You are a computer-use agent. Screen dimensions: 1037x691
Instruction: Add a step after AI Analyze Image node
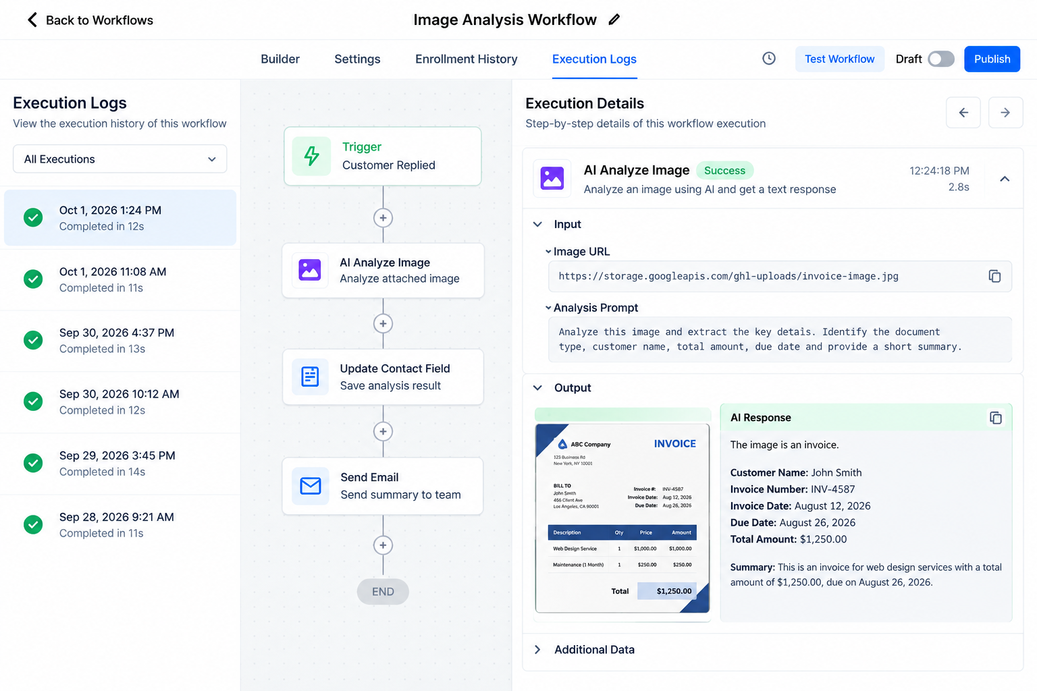pos(383,324)
